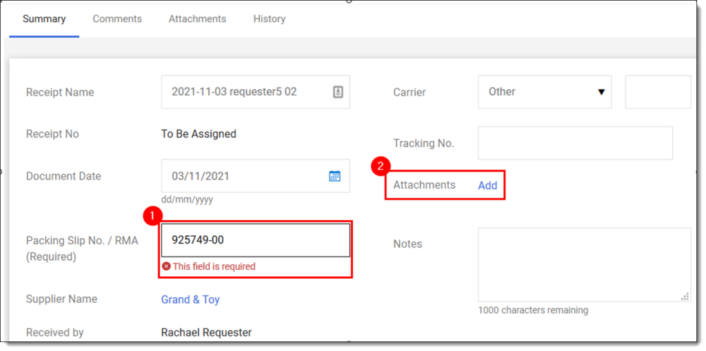The height and width of the screenshot is (351, 706).
Task: Expand the Carrier dropdown arrow
Action: 601,92
